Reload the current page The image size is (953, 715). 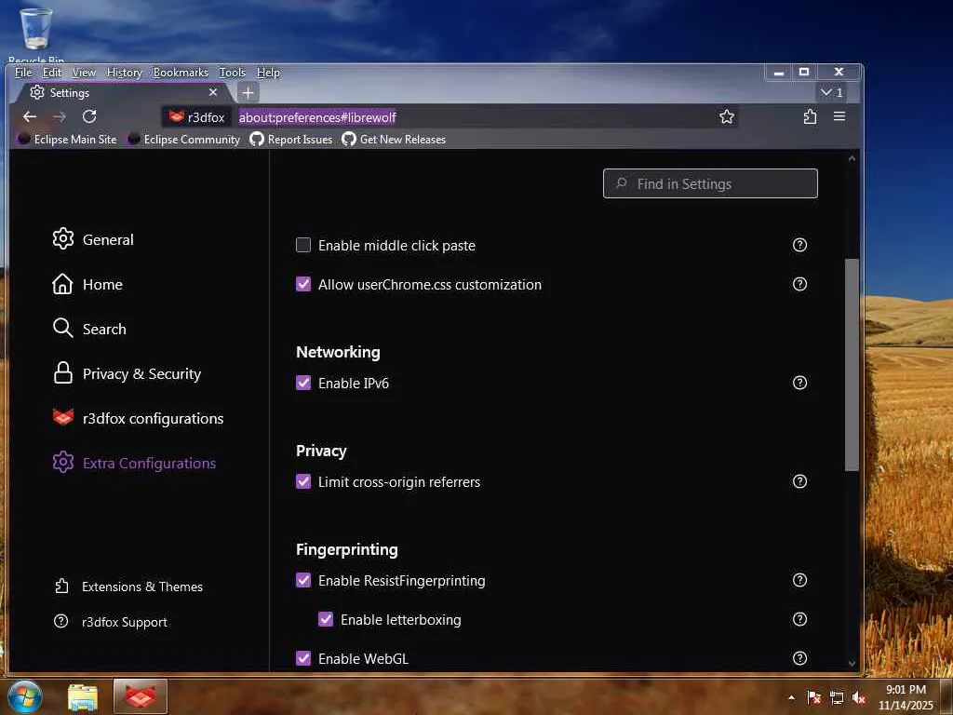point(89,116)
